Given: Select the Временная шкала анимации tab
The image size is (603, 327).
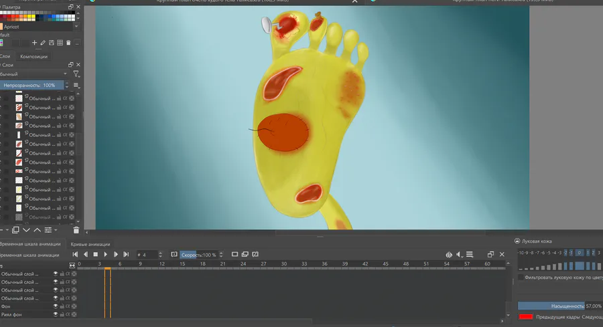Looking at the screenshot, I should [30, 244].
